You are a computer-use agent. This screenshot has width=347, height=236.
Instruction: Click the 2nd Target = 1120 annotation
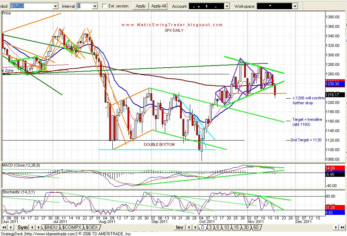coord(306,140)
